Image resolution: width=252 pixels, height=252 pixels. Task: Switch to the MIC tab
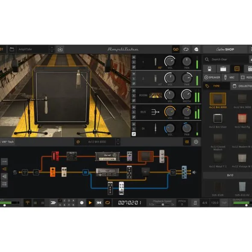coord(230,78)
